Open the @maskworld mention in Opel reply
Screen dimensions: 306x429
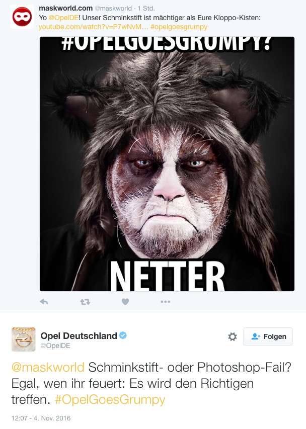[x=48, y=367]
